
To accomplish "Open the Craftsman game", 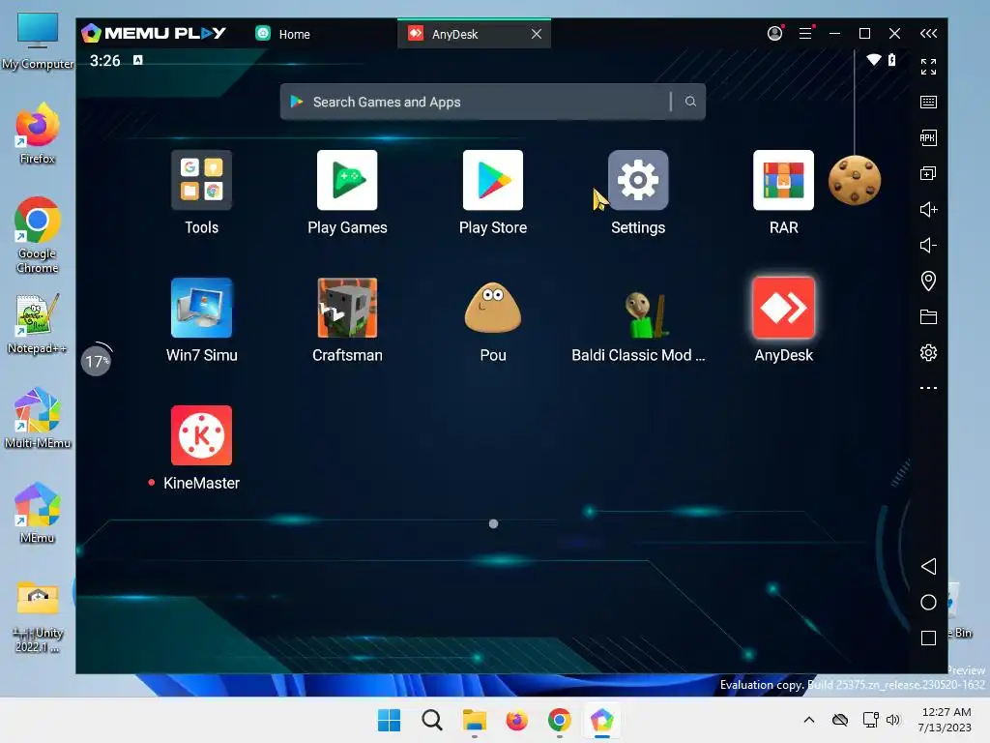I will (347, 308).
